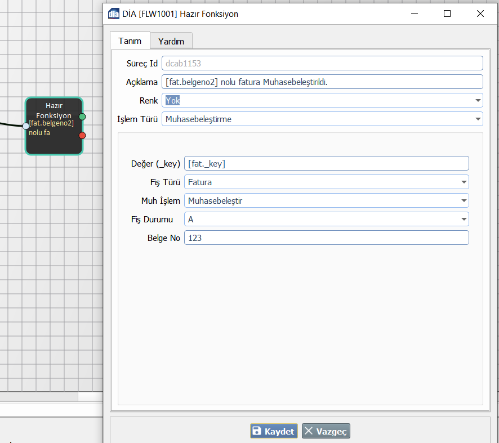Open the İşlem Türü dropdown

(478, 119)
